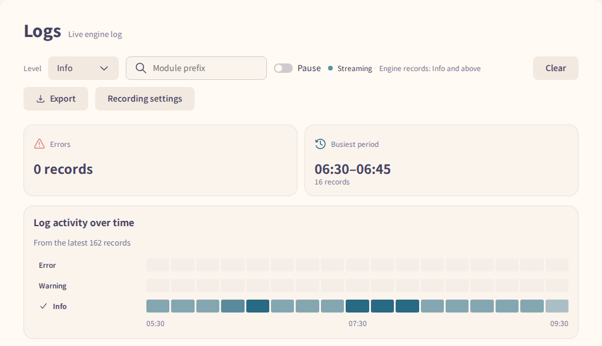Focus the Module prefix search field
602x346 pixels.
pos(196,68)
